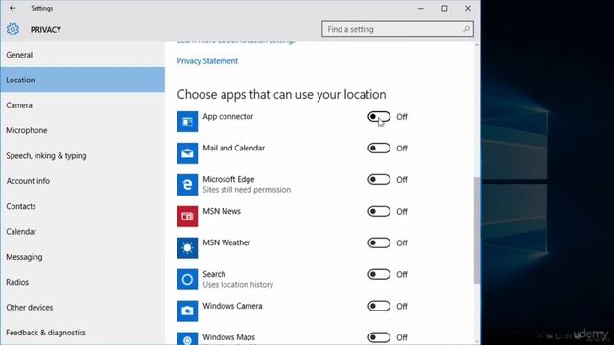Enable MSN Weather location toggle
The height and width of the screenshot is (345, 614).
click(x=379, y=242)
